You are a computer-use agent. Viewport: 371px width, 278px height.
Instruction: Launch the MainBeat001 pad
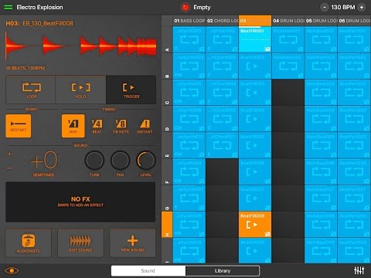[321, 39]
